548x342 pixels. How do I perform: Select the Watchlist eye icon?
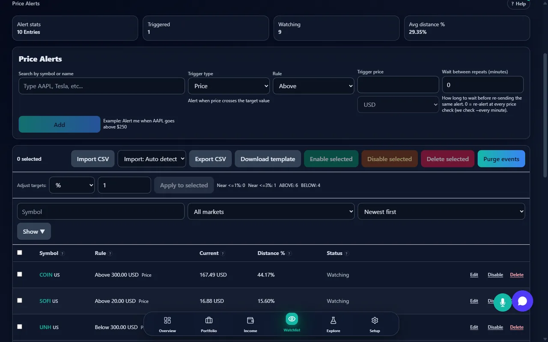point(292,319)
